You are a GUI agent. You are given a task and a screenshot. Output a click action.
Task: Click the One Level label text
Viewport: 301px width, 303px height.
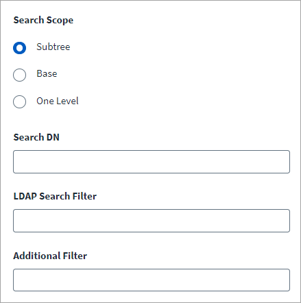point(58,101)
